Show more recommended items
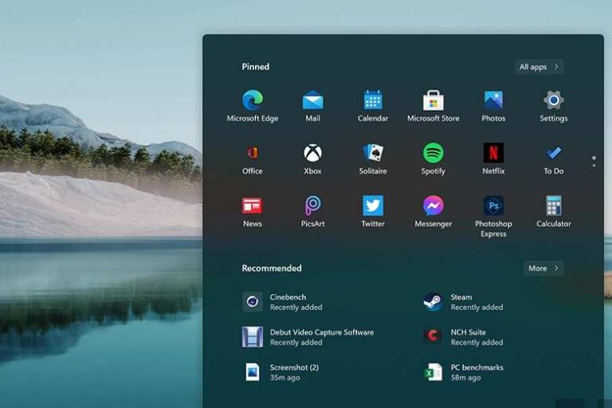 (x=543, y=269)
